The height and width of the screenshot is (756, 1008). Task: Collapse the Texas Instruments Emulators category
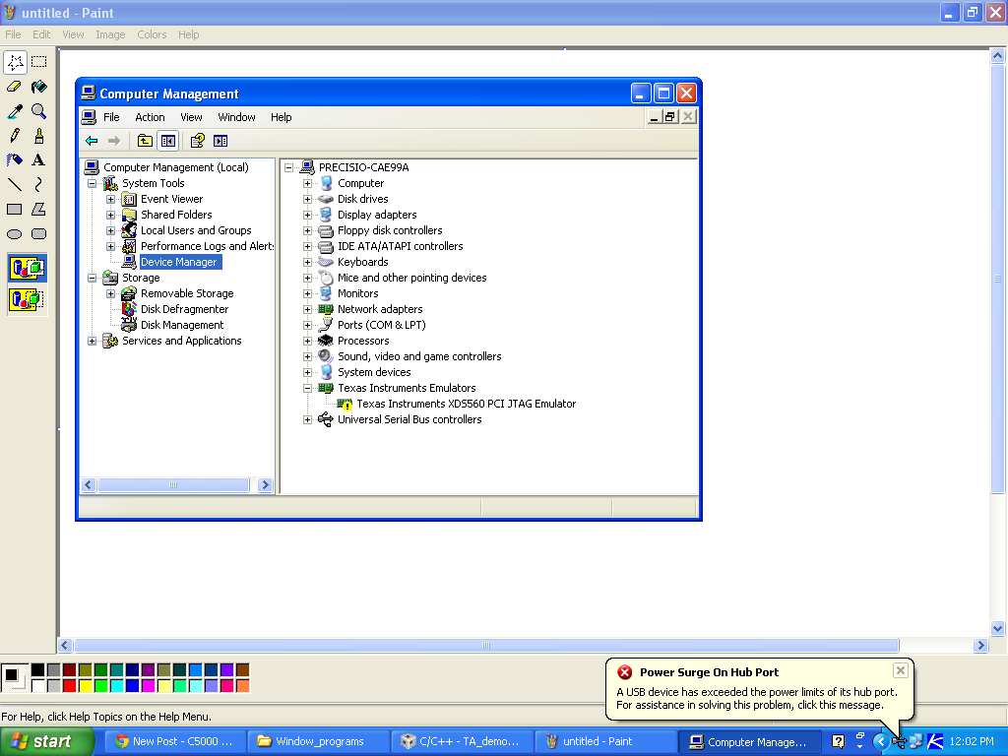(307, 388)
